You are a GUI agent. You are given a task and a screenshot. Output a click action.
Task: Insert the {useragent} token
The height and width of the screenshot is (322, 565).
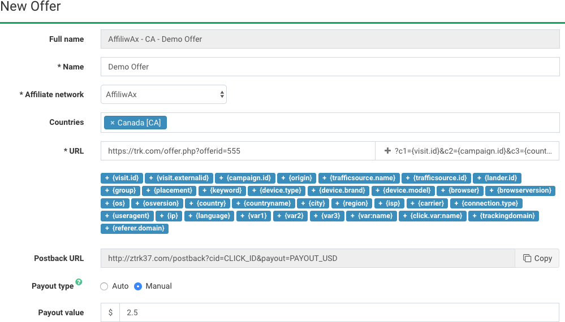pyautogui.click(x=127, y=216)
